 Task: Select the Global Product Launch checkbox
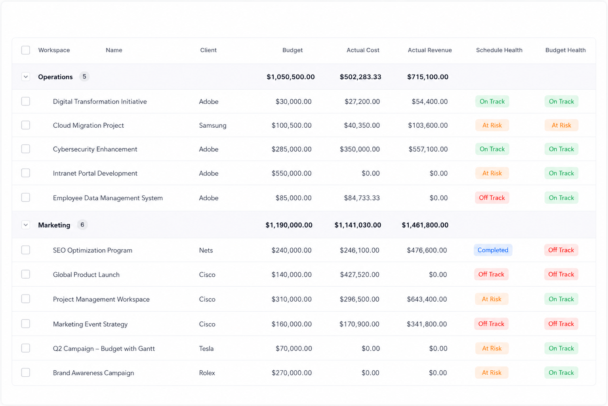(26, 274)
